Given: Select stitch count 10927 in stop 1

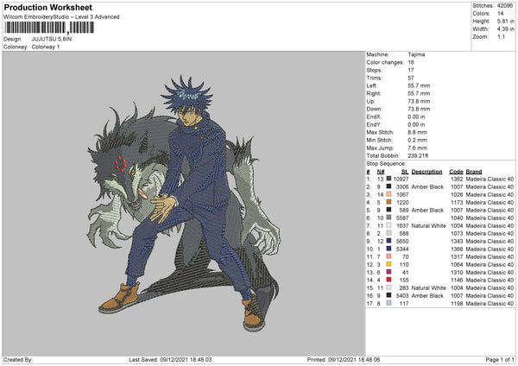Looking at the screenshot, I should click(x=401, y=179).
